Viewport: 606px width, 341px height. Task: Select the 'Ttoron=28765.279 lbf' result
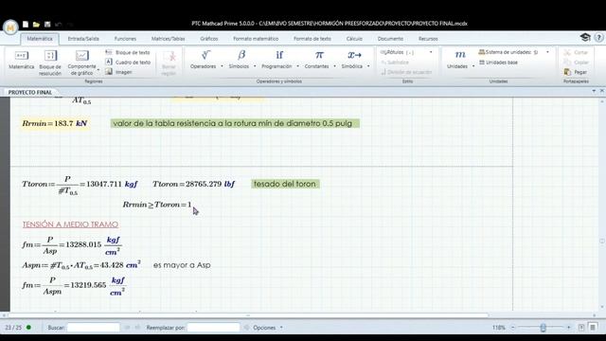pyautogui.click(x=193, y=184)
